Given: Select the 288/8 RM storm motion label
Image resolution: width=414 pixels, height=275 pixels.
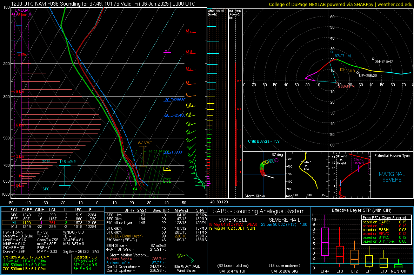Looking at the screenshot, I should [x=346, y=86].
